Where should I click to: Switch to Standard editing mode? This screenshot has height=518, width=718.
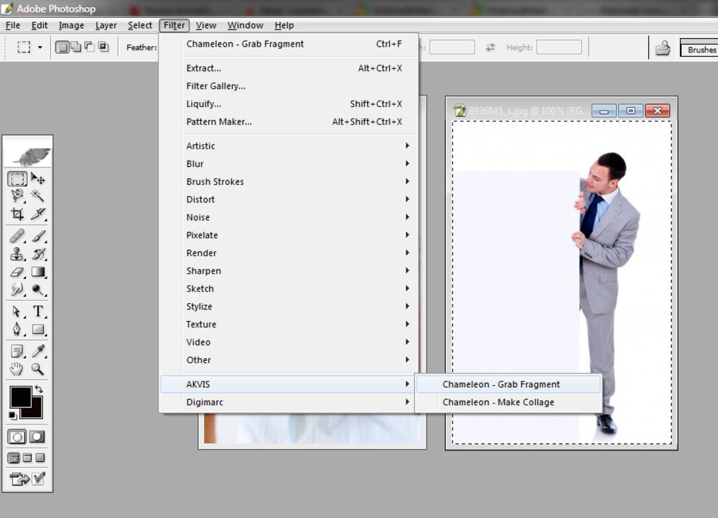point(17,437)
